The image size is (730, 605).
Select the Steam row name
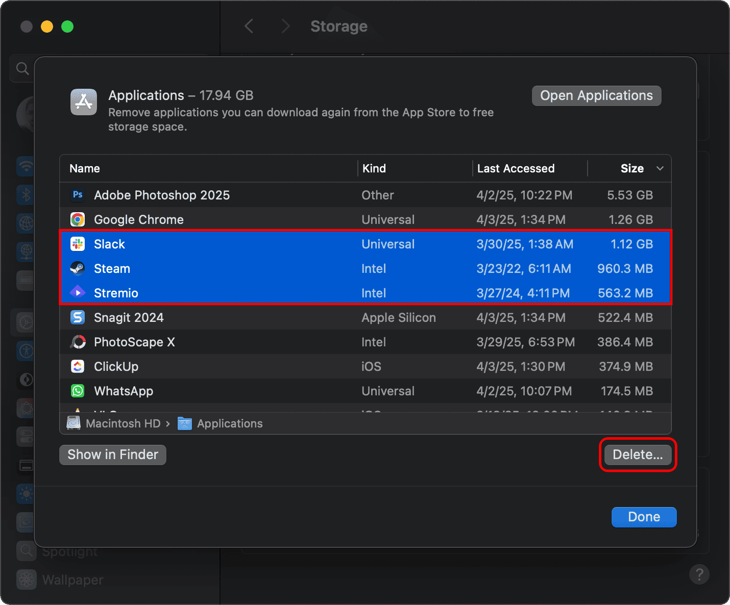(112, 268)
